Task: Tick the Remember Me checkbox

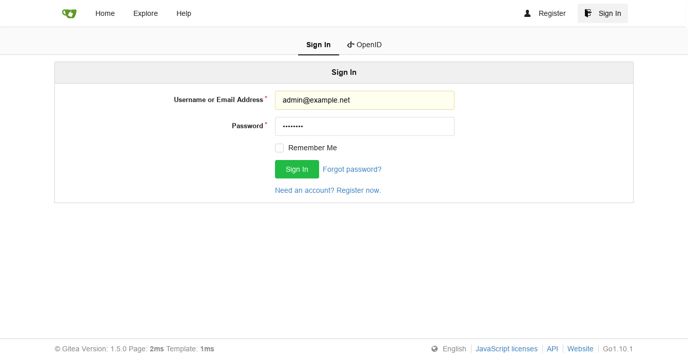Action: tap(279, 148)
